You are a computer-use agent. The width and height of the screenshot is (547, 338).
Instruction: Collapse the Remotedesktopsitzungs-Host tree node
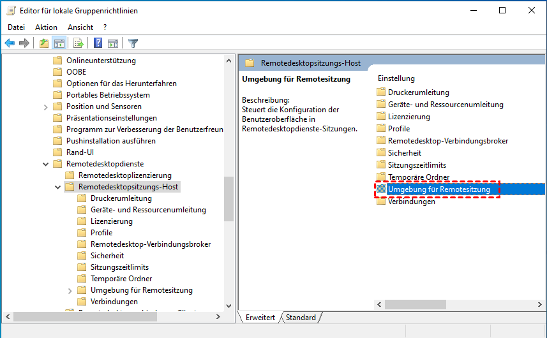pyautogui.click(x=58, y=187)
